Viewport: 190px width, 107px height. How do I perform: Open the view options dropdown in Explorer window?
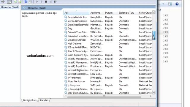163,4
